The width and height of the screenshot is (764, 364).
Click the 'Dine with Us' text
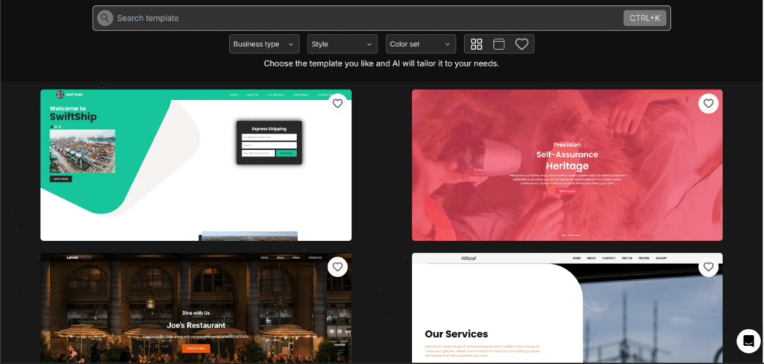pyautogui.click(x=196, y=313)
